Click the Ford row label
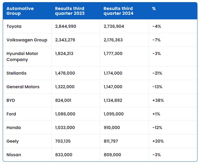This screenshot has height=165, width=199. pyautogui.click(x=11, y=114)
